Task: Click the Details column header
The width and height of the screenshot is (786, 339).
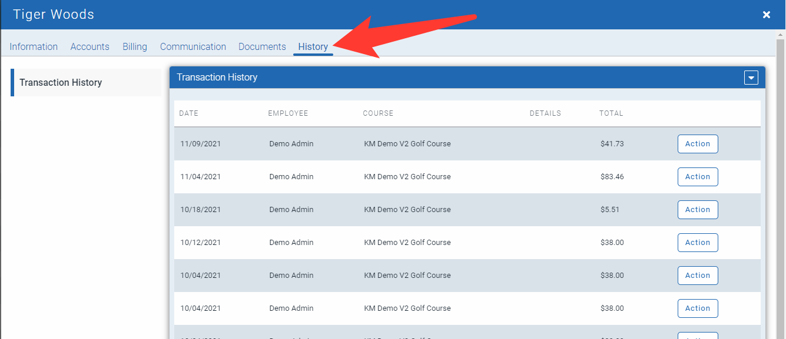Action: pos(545,113)
